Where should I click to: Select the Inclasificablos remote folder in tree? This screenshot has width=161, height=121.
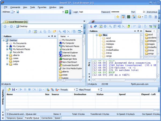point(112,50)
